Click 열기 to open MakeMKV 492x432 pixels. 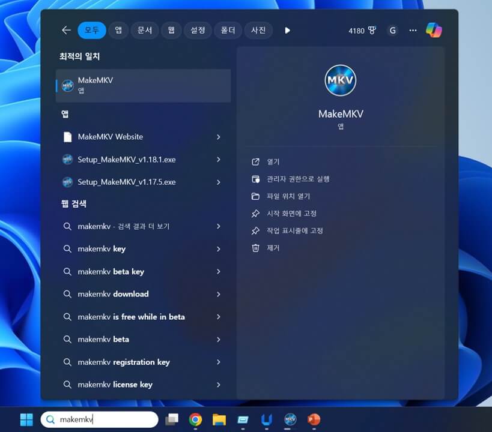point(265,162)
